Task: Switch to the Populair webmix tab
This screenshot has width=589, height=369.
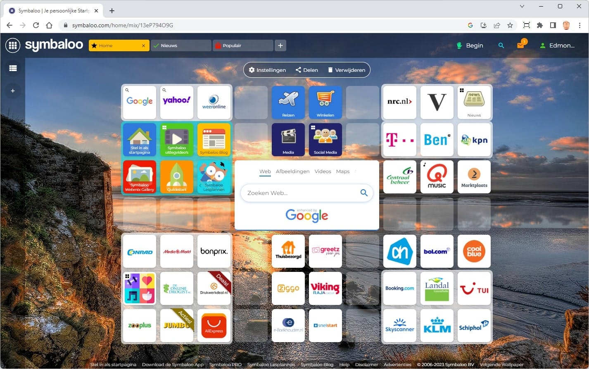Action: tap(242, 45)
